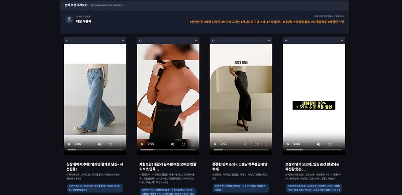Select the '#사계절 착용' hashtag
402x195 pixels.
(319, 22)
